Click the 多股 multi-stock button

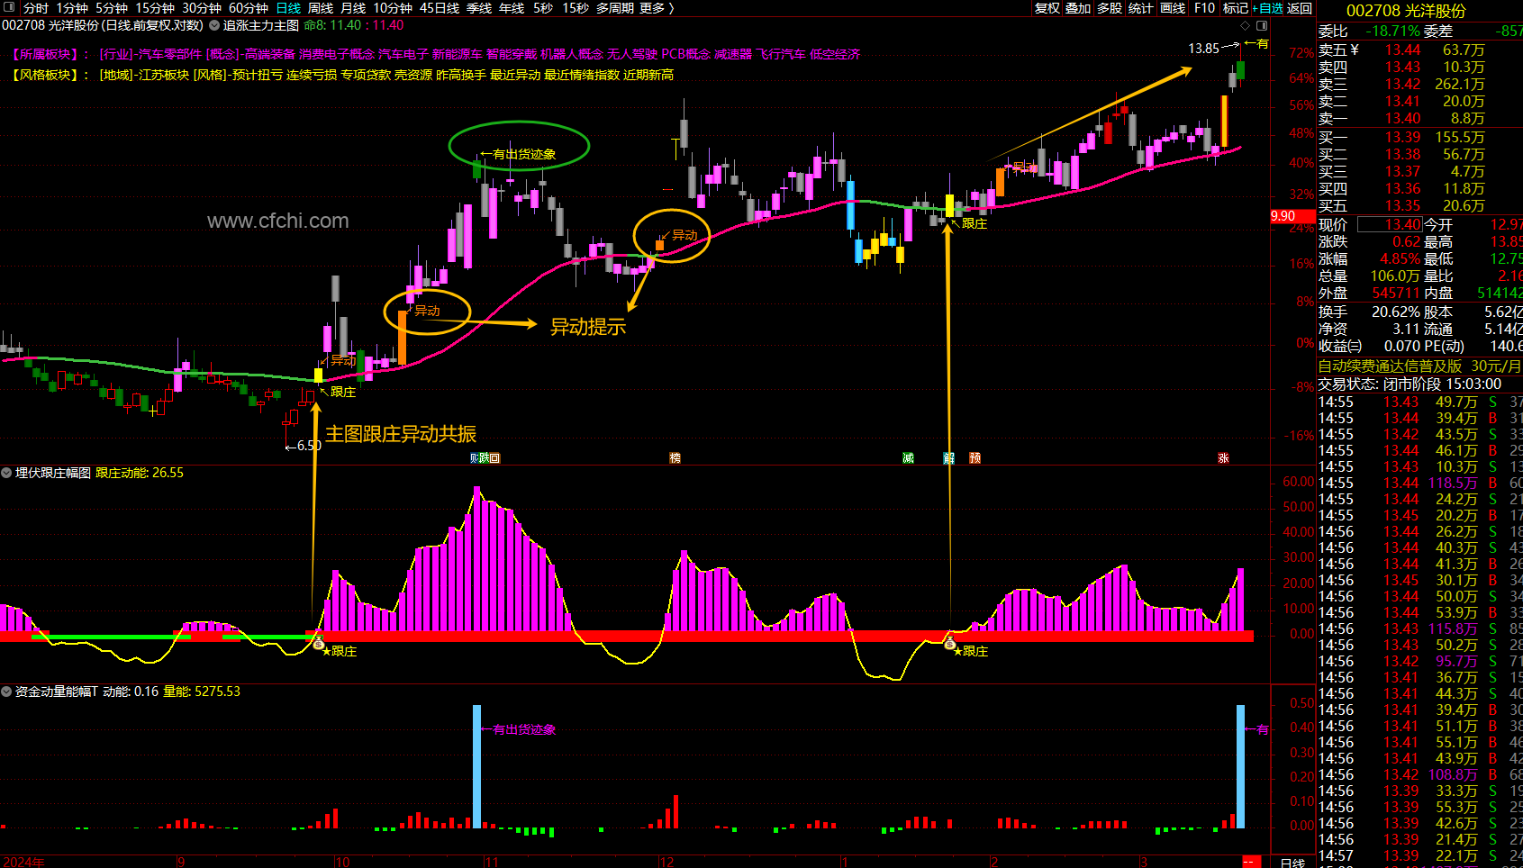pos(1110,8)
